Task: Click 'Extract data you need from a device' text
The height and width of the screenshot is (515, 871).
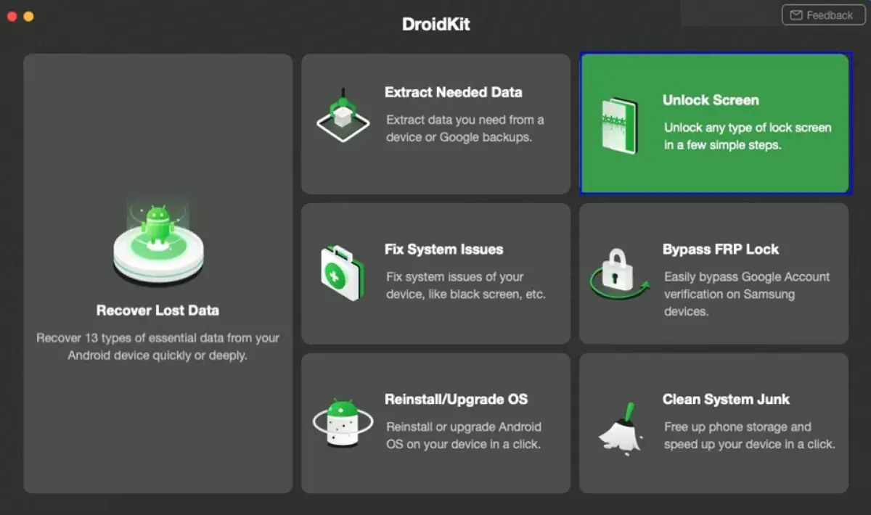Action: click(x=465, y=128)
